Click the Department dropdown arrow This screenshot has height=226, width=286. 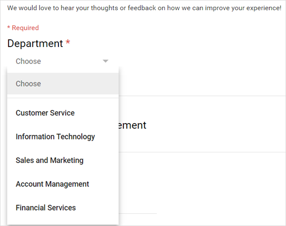(x=105, y=61)
